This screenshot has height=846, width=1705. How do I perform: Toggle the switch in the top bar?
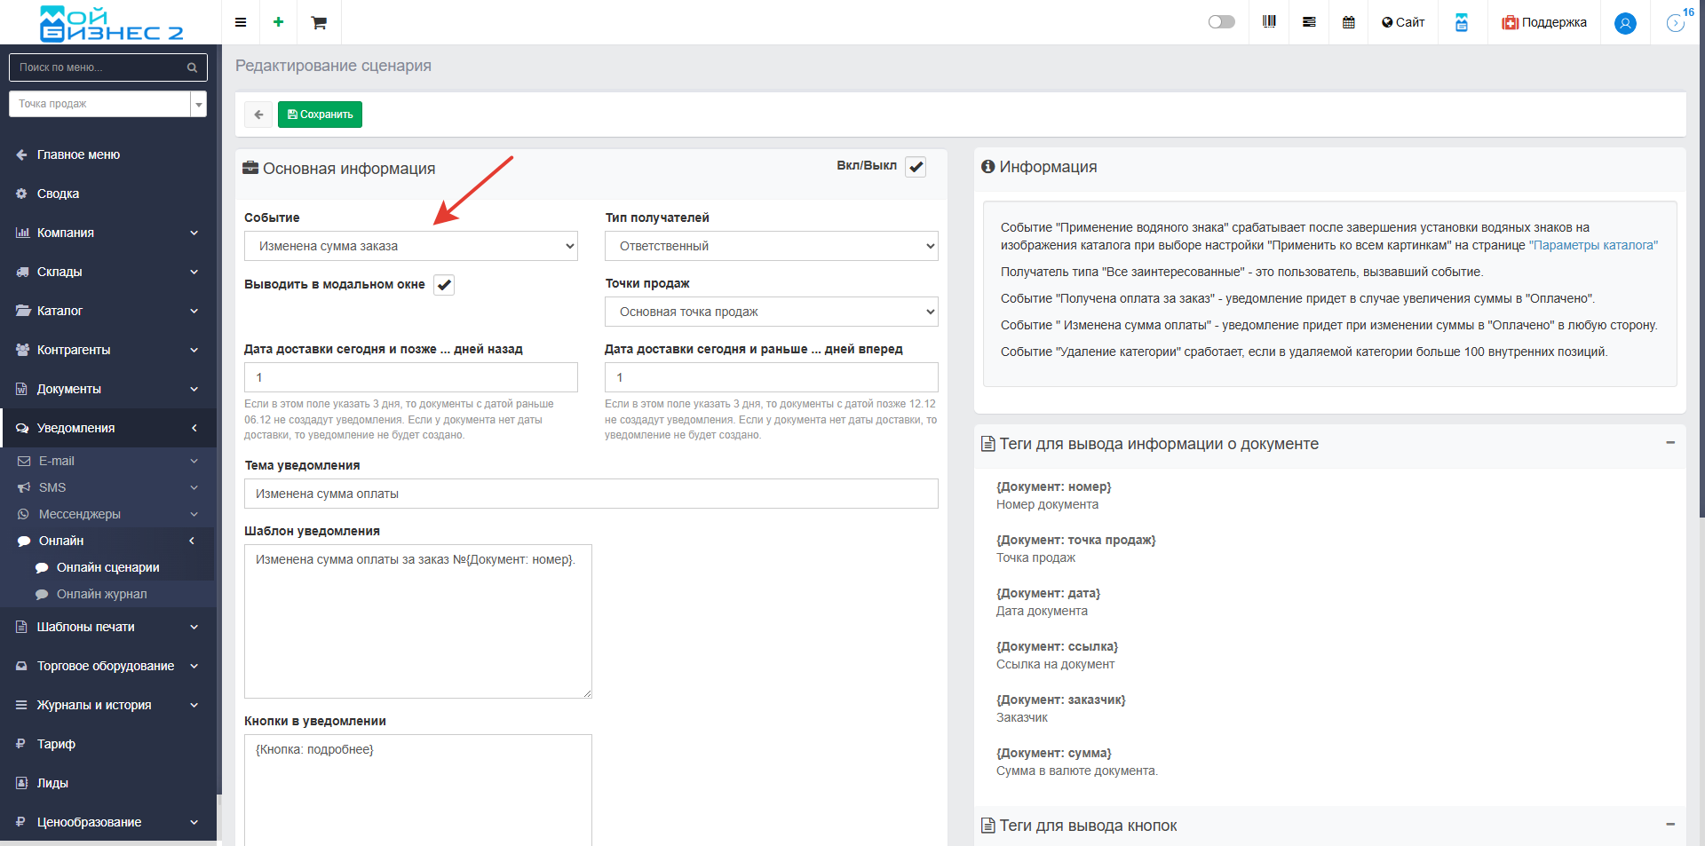[x=1221, y=22]
